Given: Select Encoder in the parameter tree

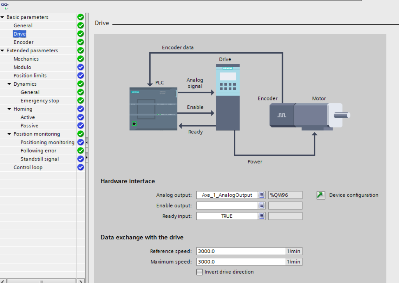Looking at the screenshot, I should point(24,42).
